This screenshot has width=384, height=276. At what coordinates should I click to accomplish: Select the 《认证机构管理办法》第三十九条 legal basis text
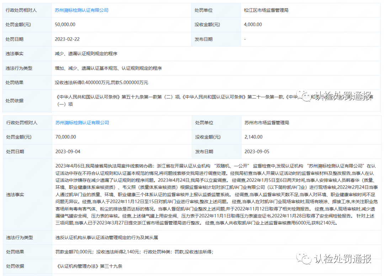click(x=89, y=266)
